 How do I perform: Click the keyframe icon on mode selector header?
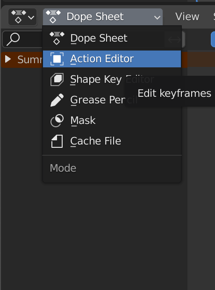click(53, 17)
